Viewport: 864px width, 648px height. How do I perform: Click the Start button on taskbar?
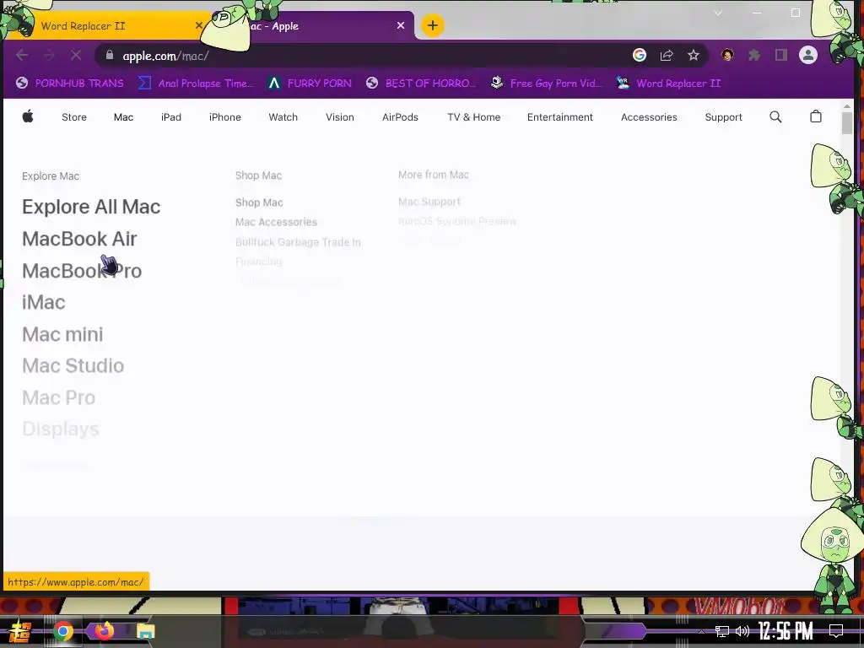pyautogui.click(x=19, y=631)
